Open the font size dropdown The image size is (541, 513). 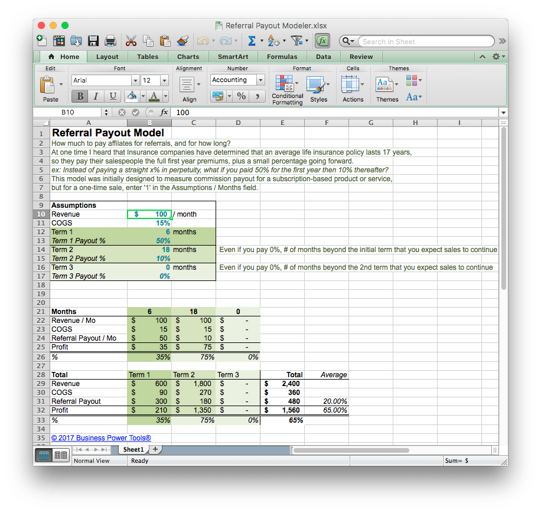(x=165, y=80)
